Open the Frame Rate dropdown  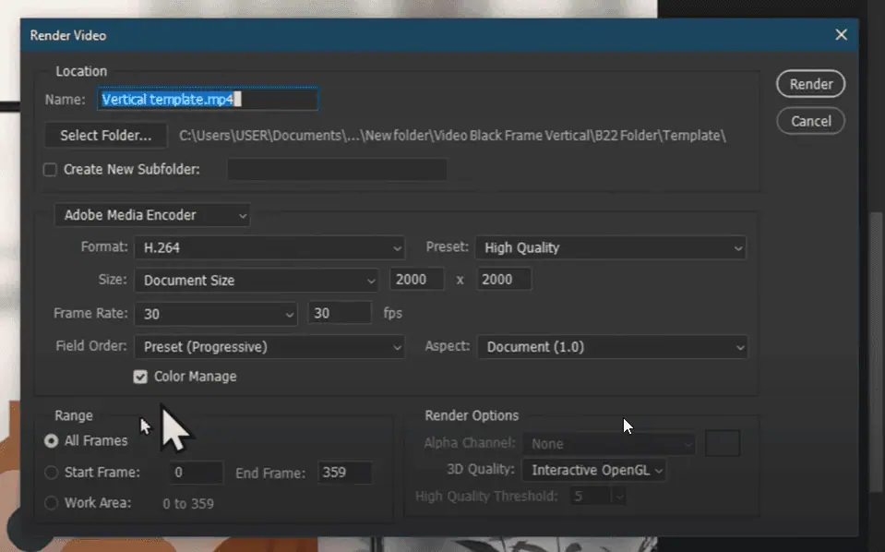[x=216, y=314]
